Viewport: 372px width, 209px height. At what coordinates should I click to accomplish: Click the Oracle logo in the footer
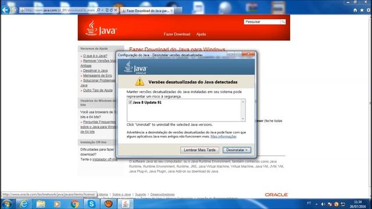coord(277,195)
